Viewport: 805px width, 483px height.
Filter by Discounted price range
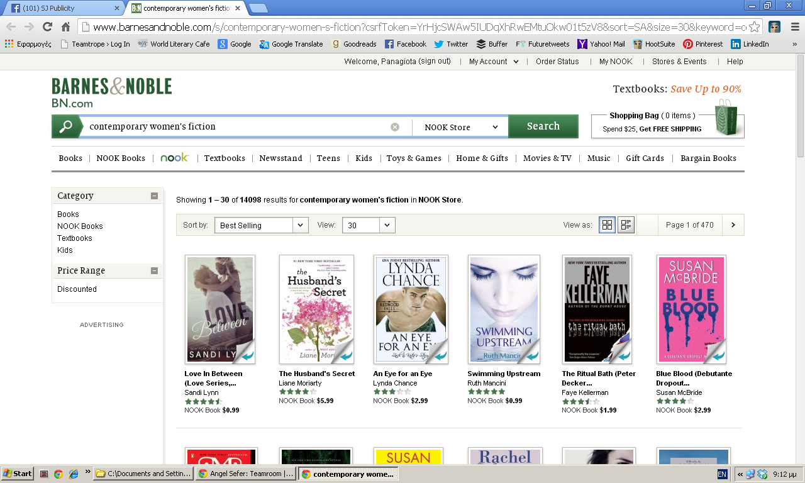77,289
